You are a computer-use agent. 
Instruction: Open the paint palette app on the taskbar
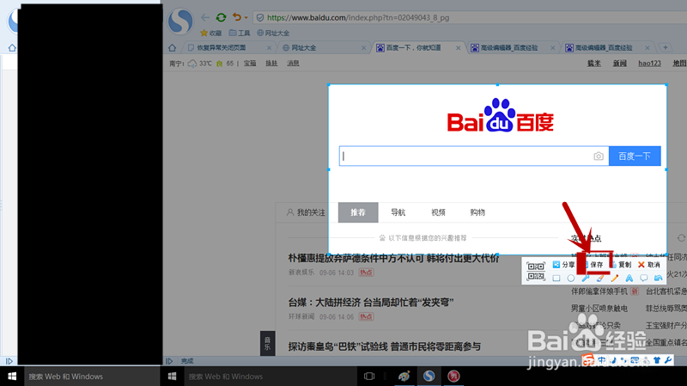pyautogui.click(x=404, y=376)
